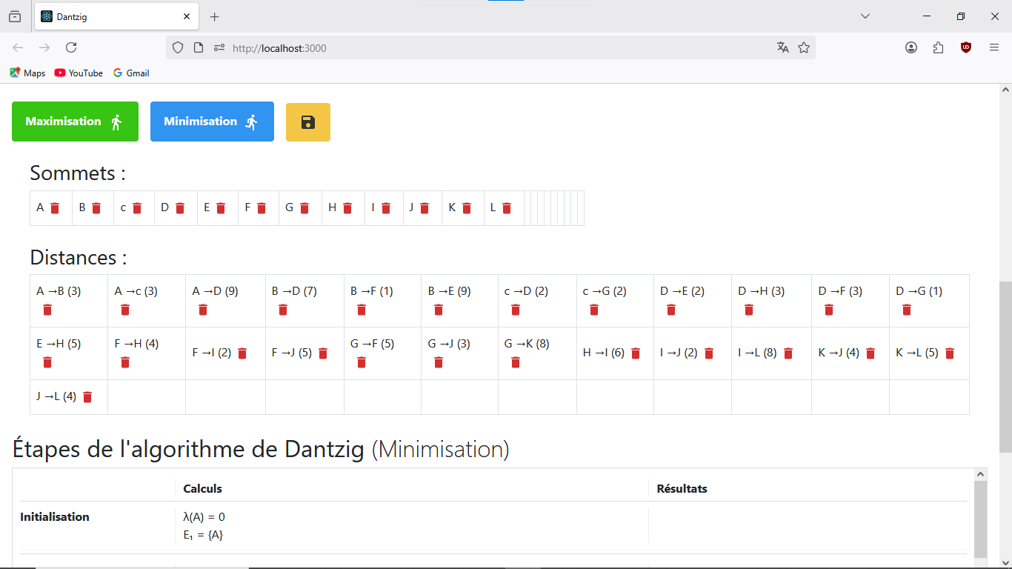The height and width of the screenshot is (569, 1012).
Task: Open the browser account menu
Action: click(911, 48)
